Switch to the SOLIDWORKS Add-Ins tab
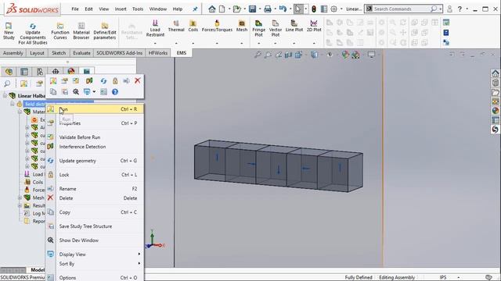Screen dimensions: 501x281 click(119, 53)
